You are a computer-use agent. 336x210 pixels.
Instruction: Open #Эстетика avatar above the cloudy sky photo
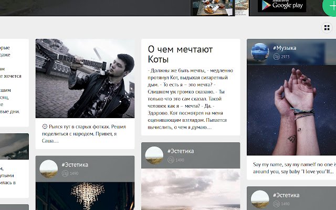(154, 155)
